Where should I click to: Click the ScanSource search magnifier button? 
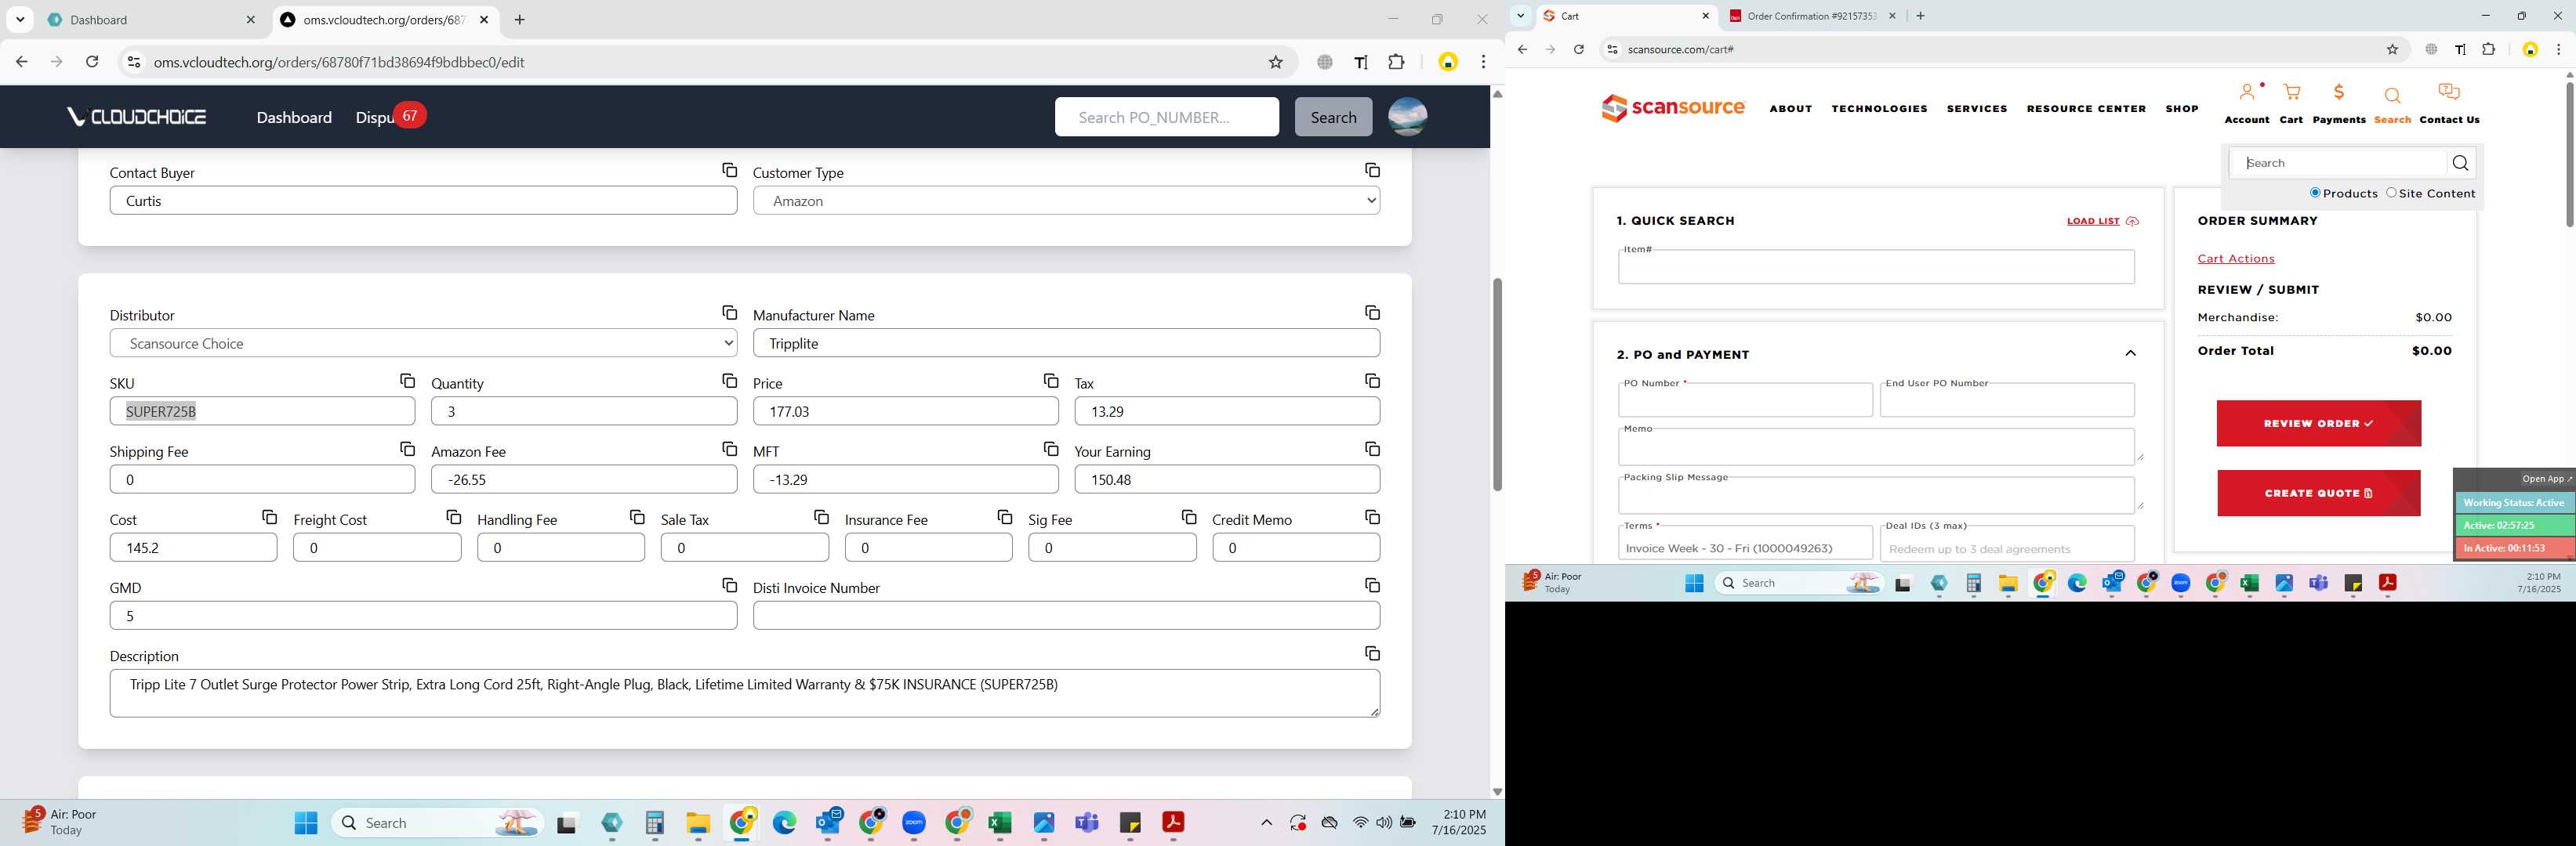pyautogui.click(x=2460, y=163)
